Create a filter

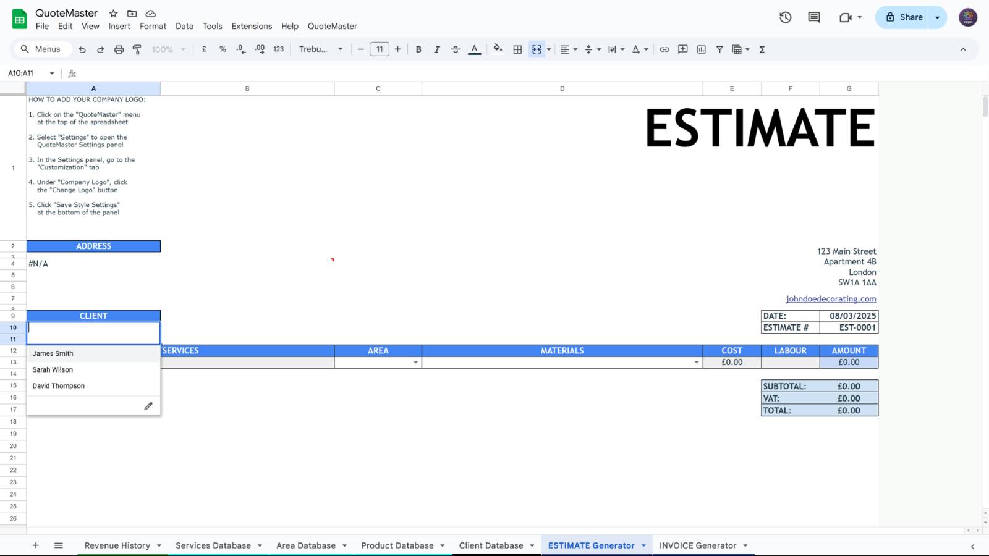(x=719, y=49)
